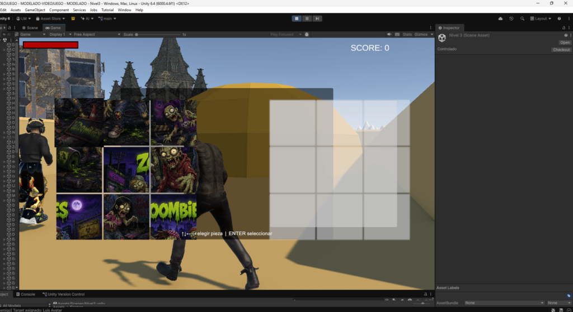
Task: Open the Unity Version Control tab
Action: (64, 294)
